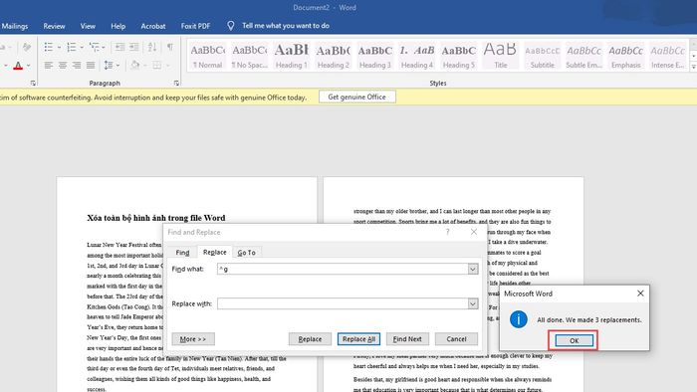Click the Find what input field
The width and height of the screenshot is (697, 392).
pos(343,269)
